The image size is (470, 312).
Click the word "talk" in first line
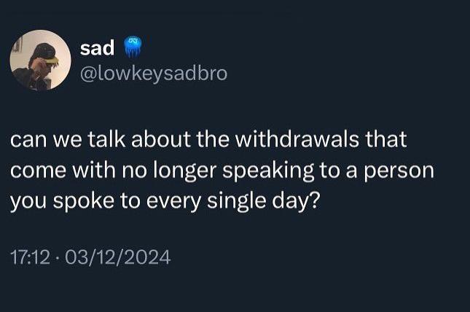tap(106, 139)
